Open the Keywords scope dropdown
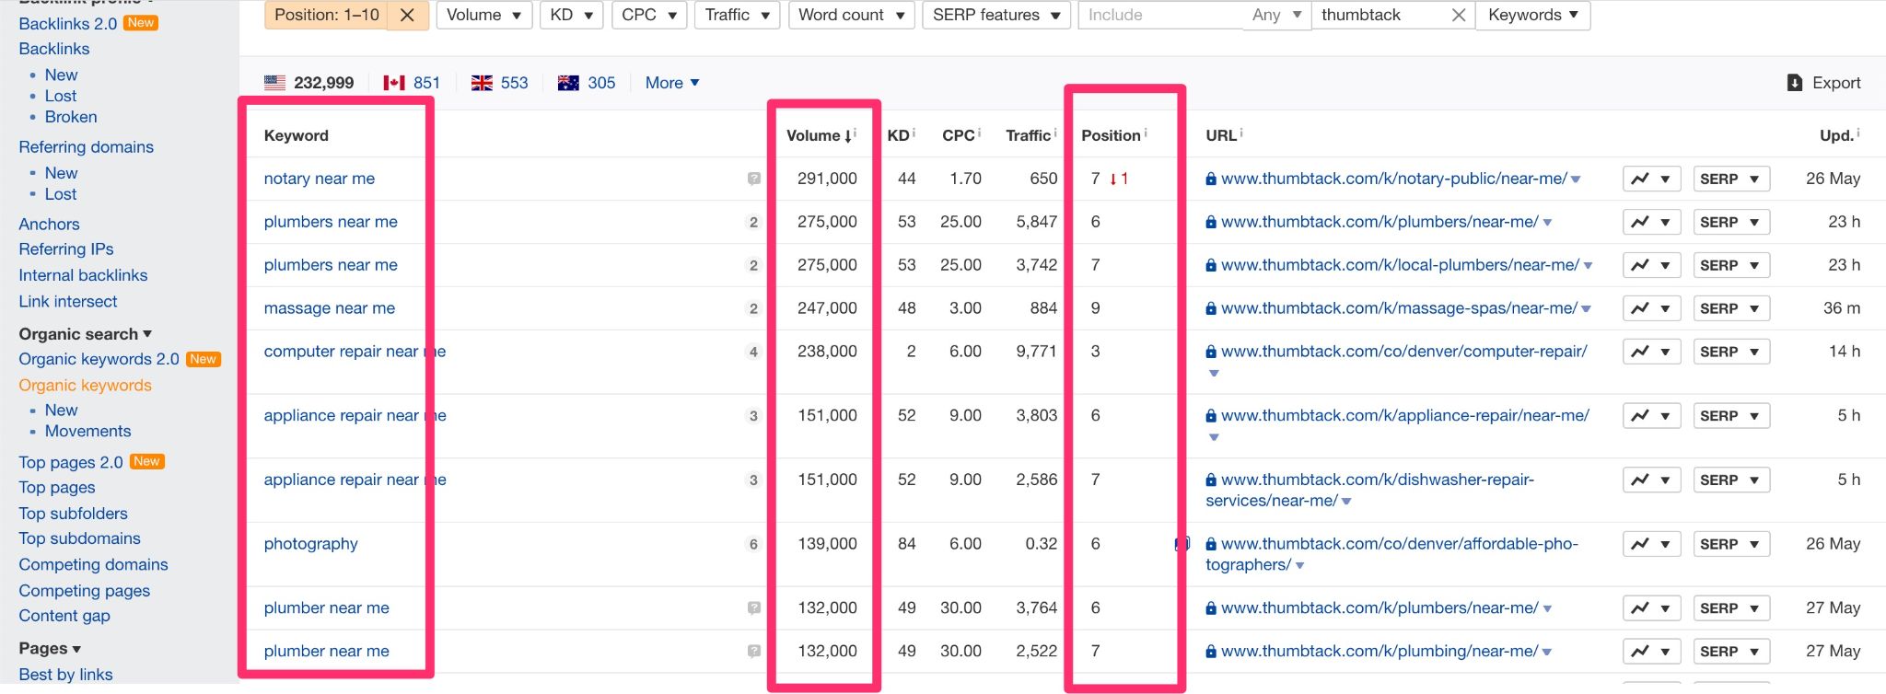Viewport: 1886px width, 694px height. (x=1533, y=15)
